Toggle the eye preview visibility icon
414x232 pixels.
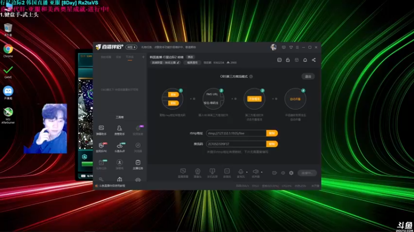coord(283,173)
